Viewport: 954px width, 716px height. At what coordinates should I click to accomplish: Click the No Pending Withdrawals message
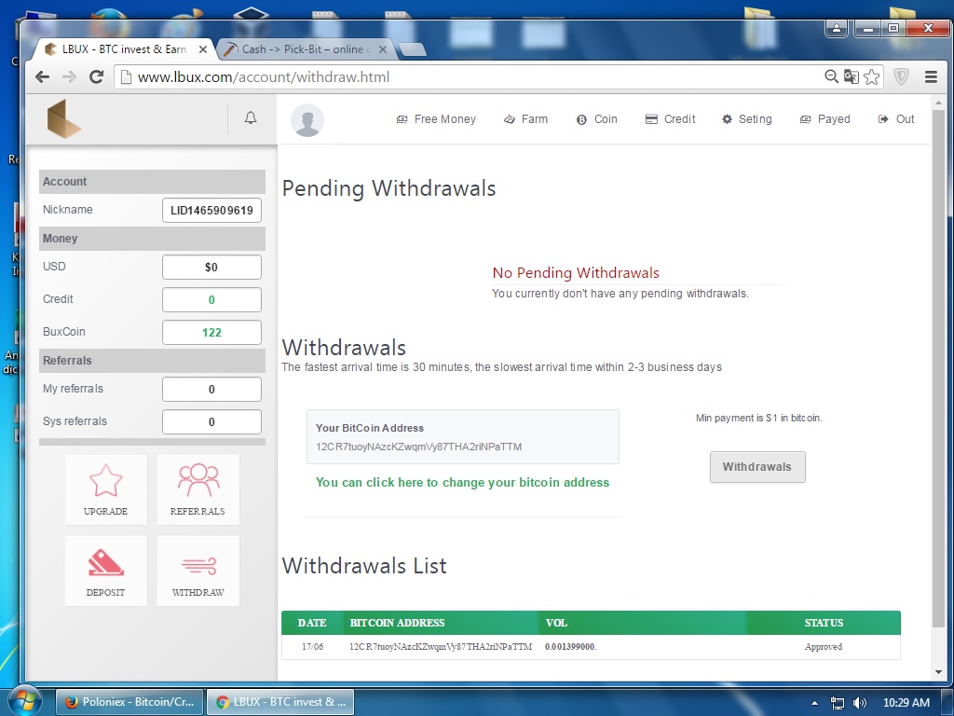click(x=576, y=273)
